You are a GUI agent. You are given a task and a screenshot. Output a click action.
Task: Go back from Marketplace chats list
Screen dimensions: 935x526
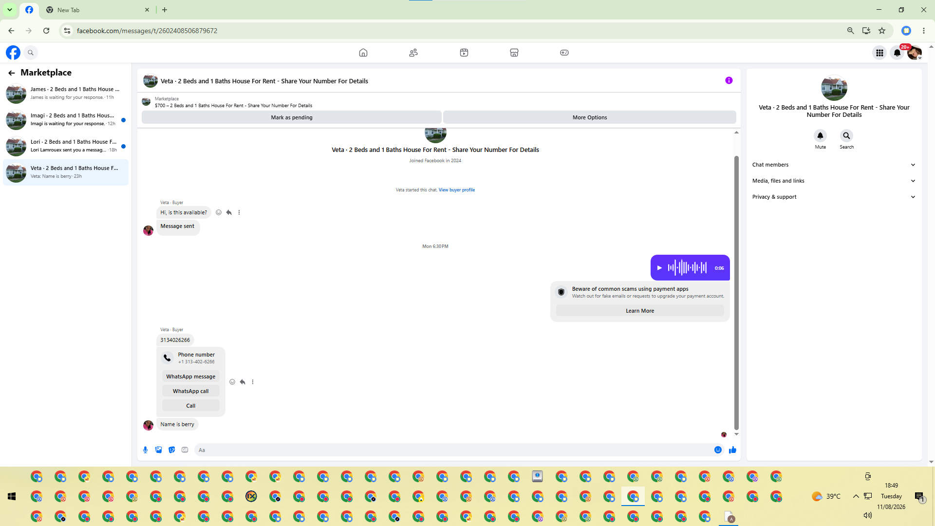pos(12,73)
